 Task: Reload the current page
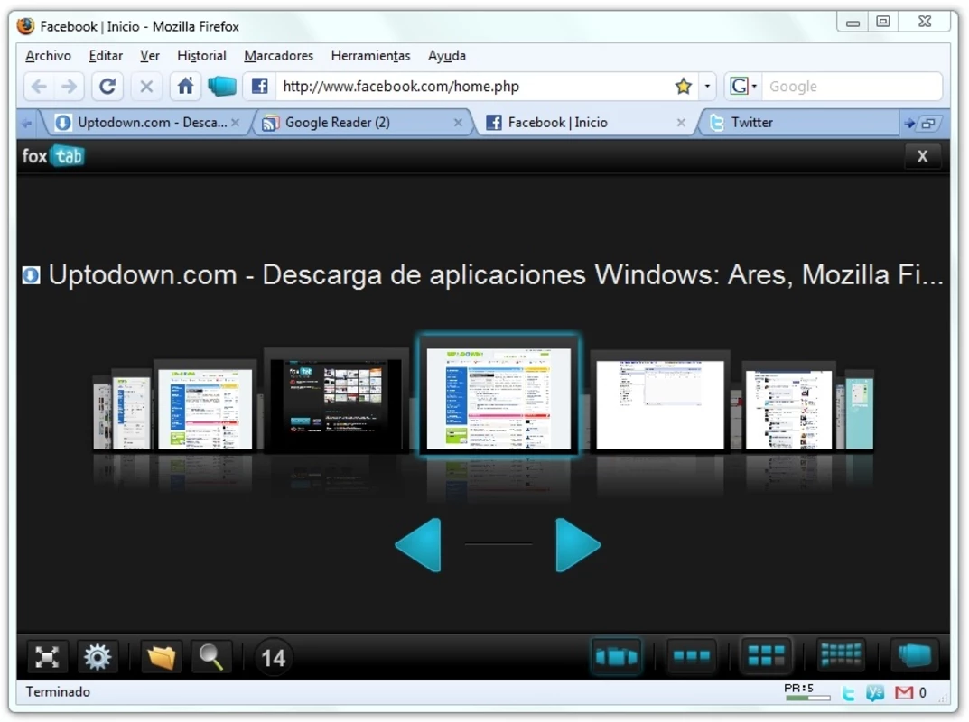point(107,87)
